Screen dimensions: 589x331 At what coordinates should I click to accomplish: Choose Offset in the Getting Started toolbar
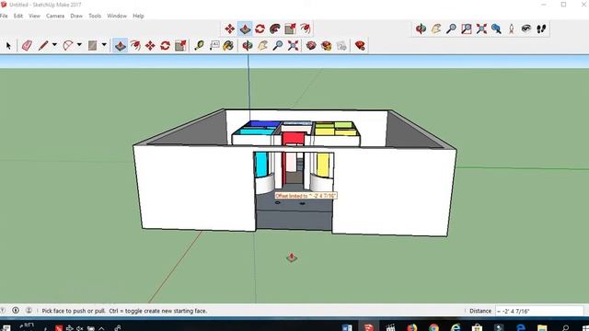pos(135,46)
